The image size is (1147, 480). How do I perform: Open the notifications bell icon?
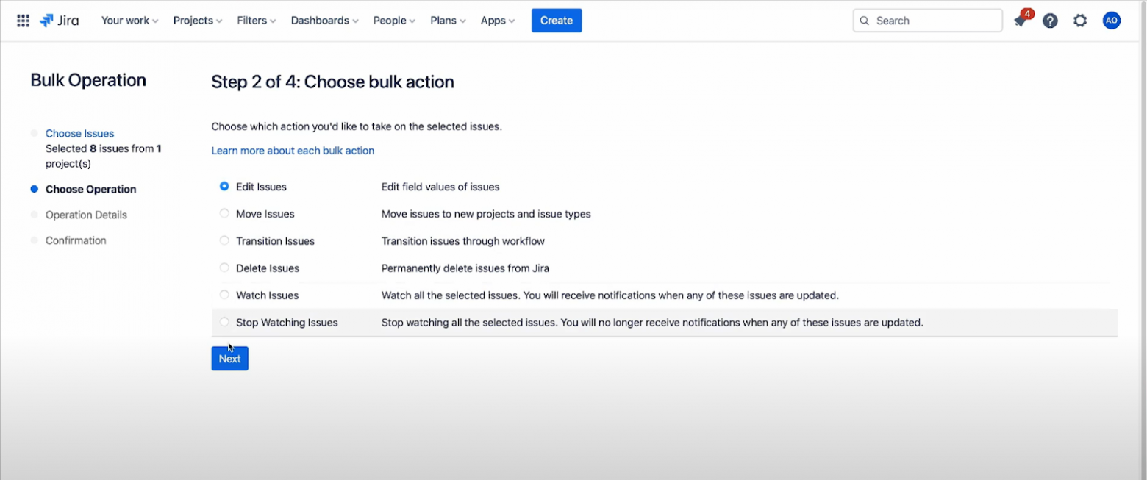tap(1021, 21)
